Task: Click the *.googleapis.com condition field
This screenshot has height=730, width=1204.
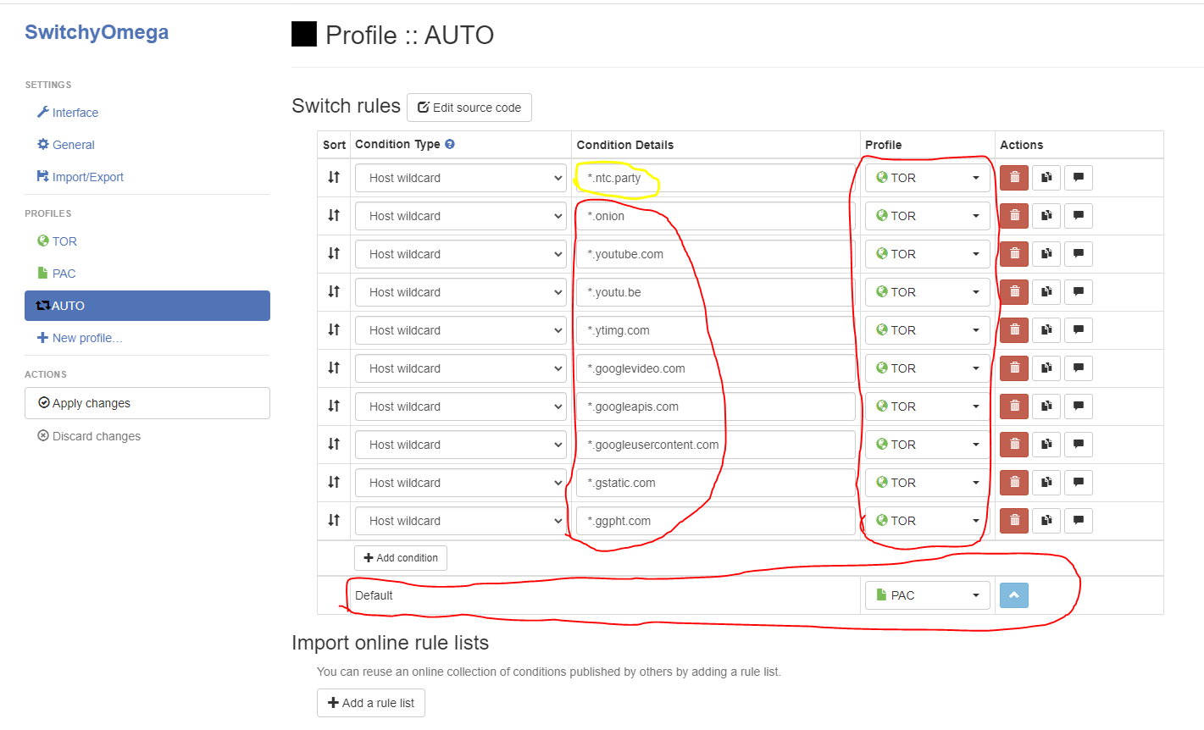Action: coord(716,406)
